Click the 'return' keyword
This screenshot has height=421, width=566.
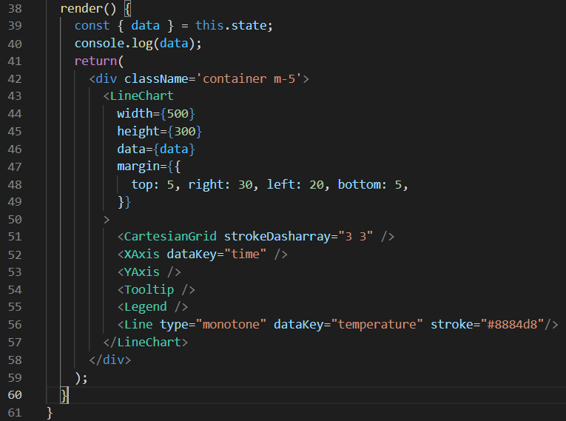pos(95,61)
